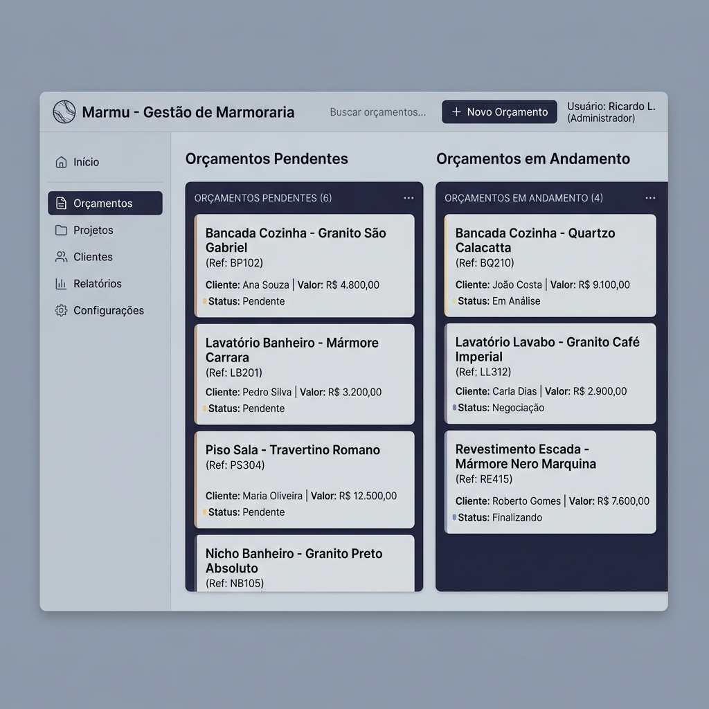Open the Orçamentos Pendentes column options menu

(409, 198)
